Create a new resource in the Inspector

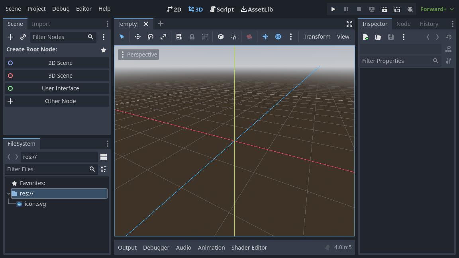(x=365, y=37)
